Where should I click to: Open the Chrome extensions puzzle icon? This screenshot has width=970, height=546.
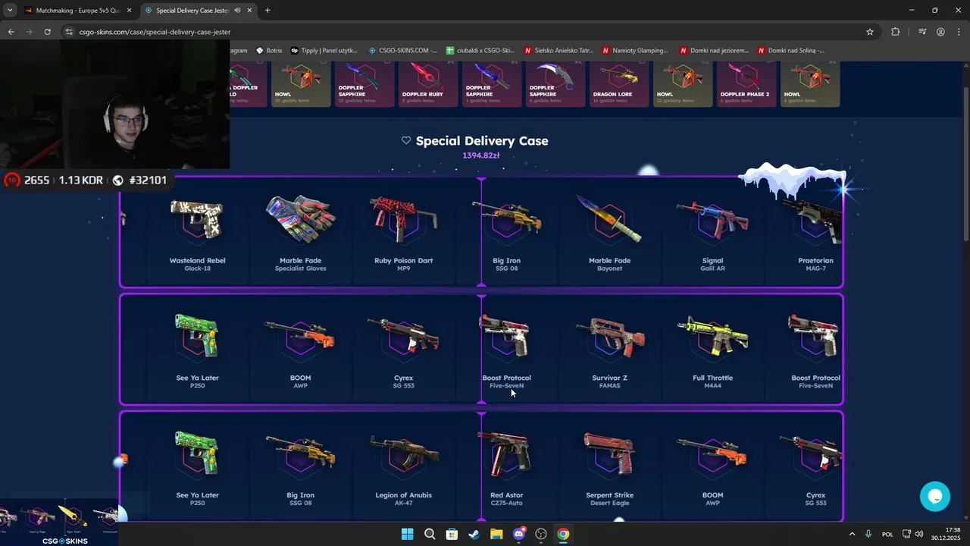pos(896,32)
